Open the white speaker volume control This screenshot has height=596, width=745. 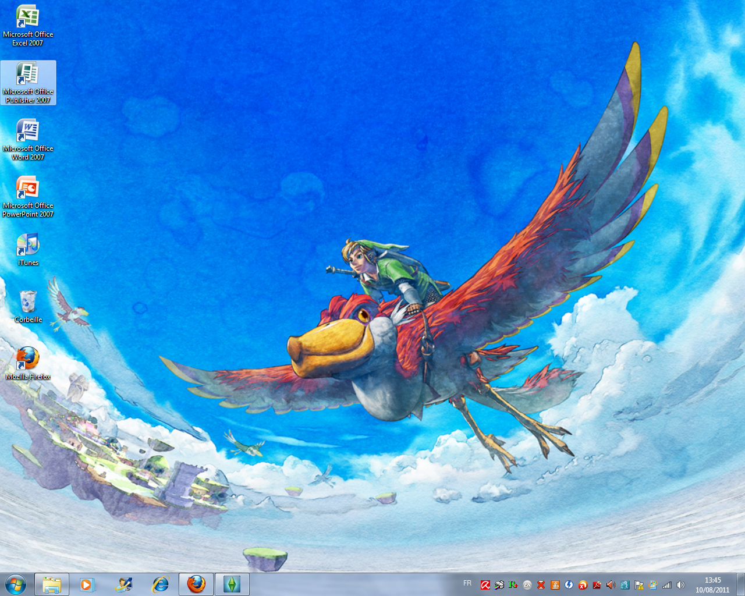tap(681, 585)
